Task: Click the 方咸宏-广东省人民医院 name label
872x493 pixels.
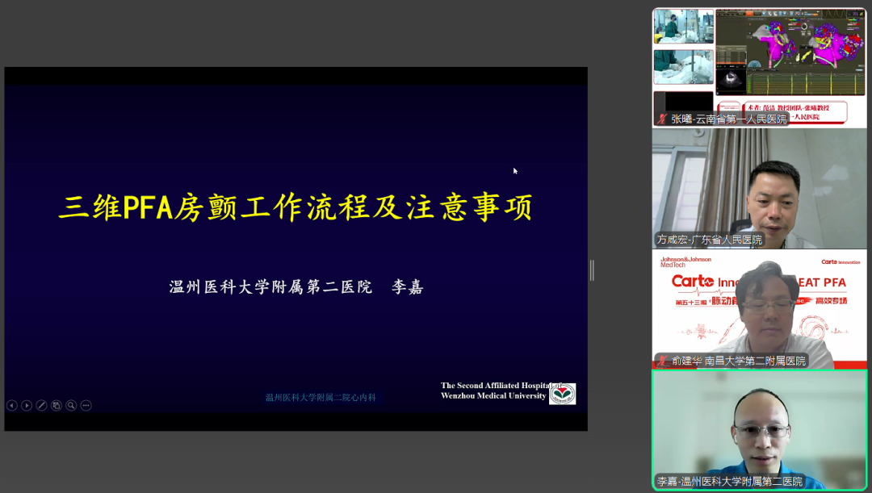Action: [x=710, y=240]
